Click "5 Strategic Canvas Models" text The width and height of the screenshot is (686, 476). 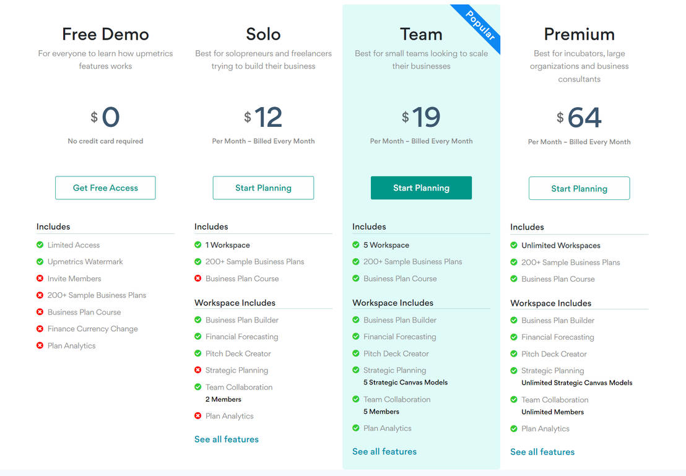click(x=406, y=383)
